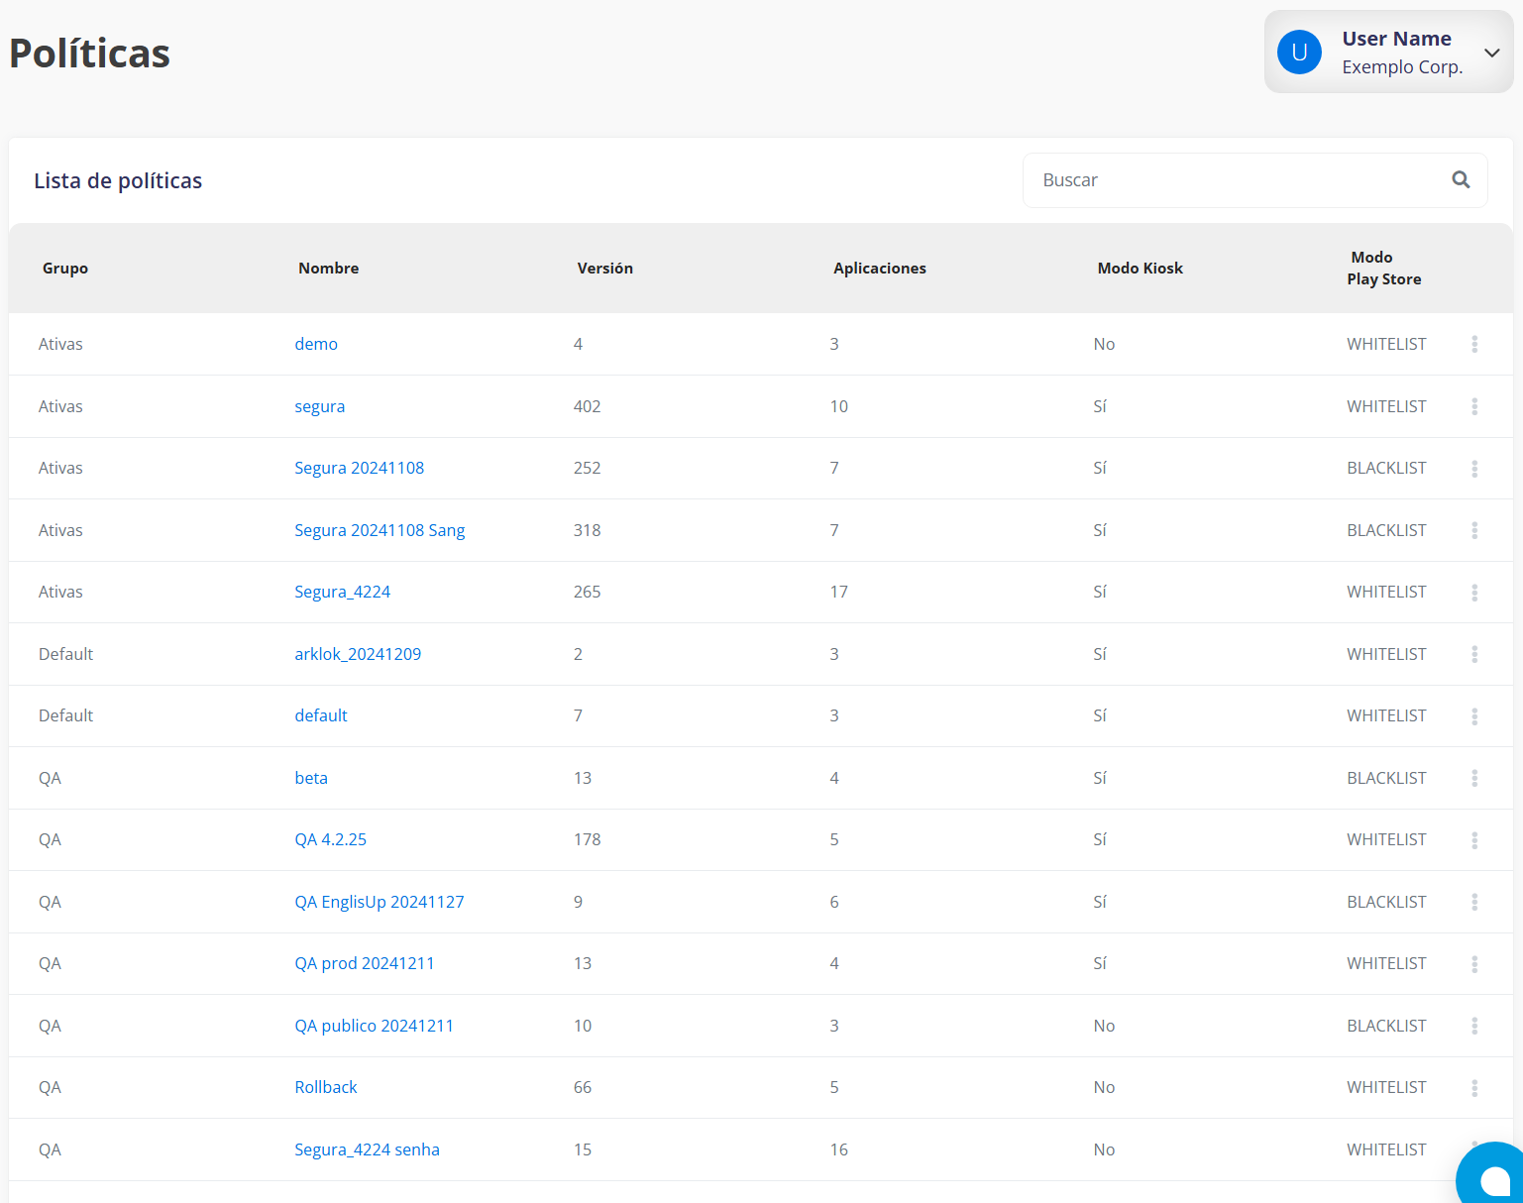Click applications count 16

(x=838, y=1149)
